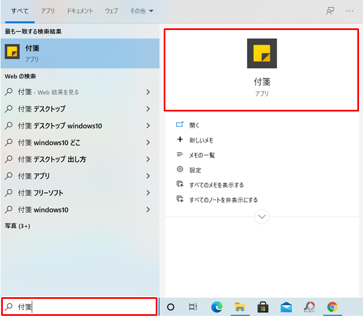Click the gear icon next to 設定

point(180,169)
